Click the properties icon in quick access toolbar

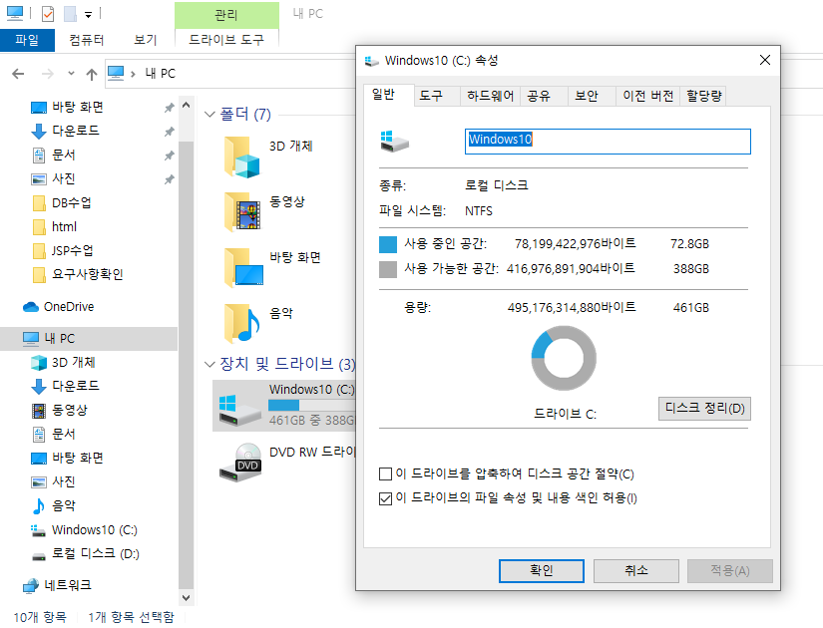coord(48,14)
